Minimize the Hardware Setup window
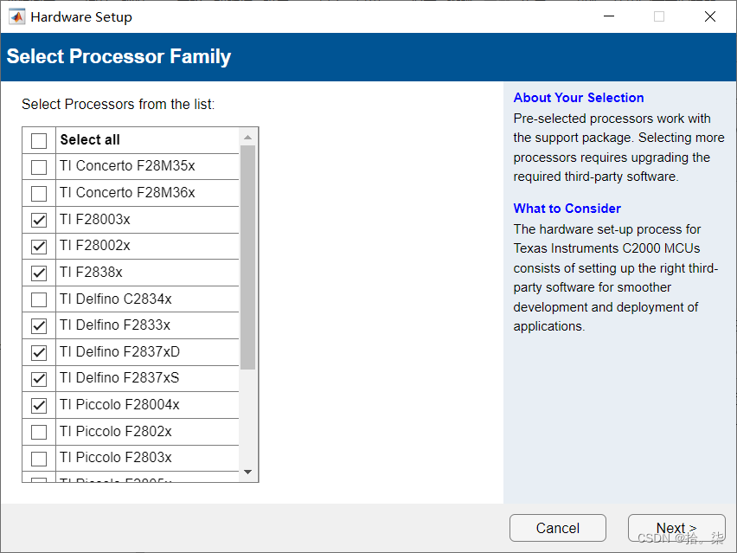 click(x=609, y=16)
